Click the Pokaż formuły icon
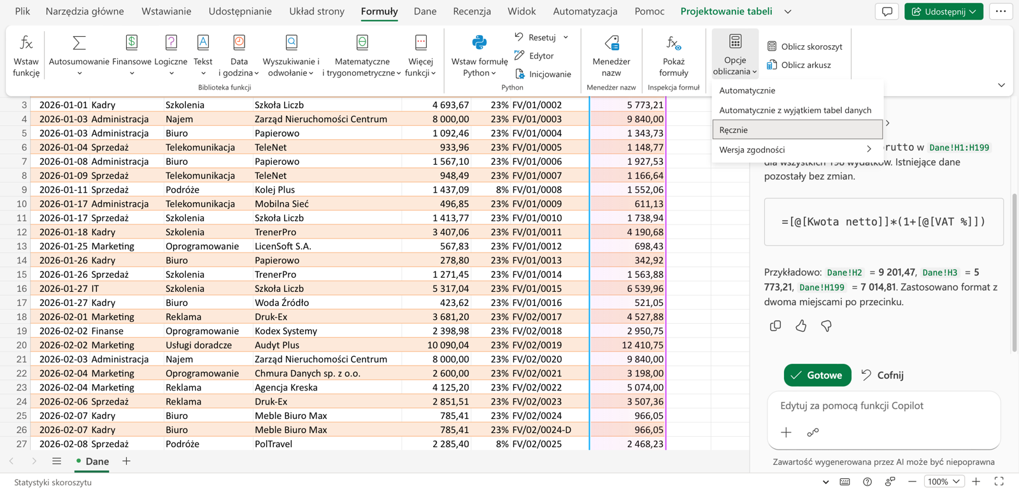 pos(674,43)
